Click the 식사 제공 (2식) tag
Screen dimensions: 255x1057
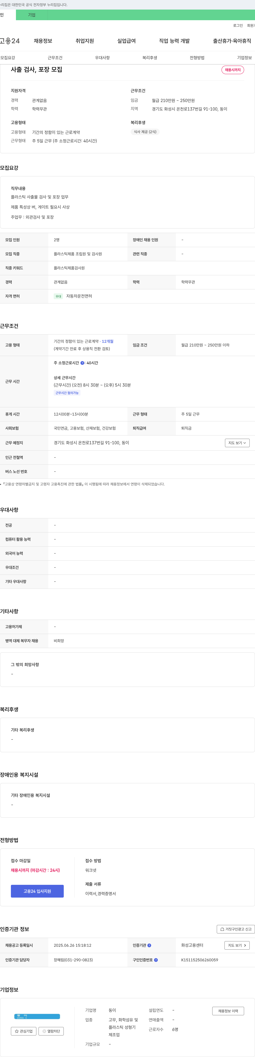click(x=145, y=132)
